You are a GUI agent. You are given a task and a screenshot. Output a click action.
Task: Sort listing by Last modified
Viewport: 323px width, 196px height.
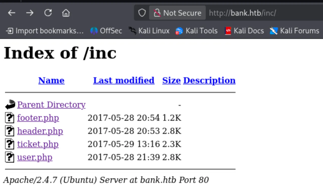coord(124,80)
